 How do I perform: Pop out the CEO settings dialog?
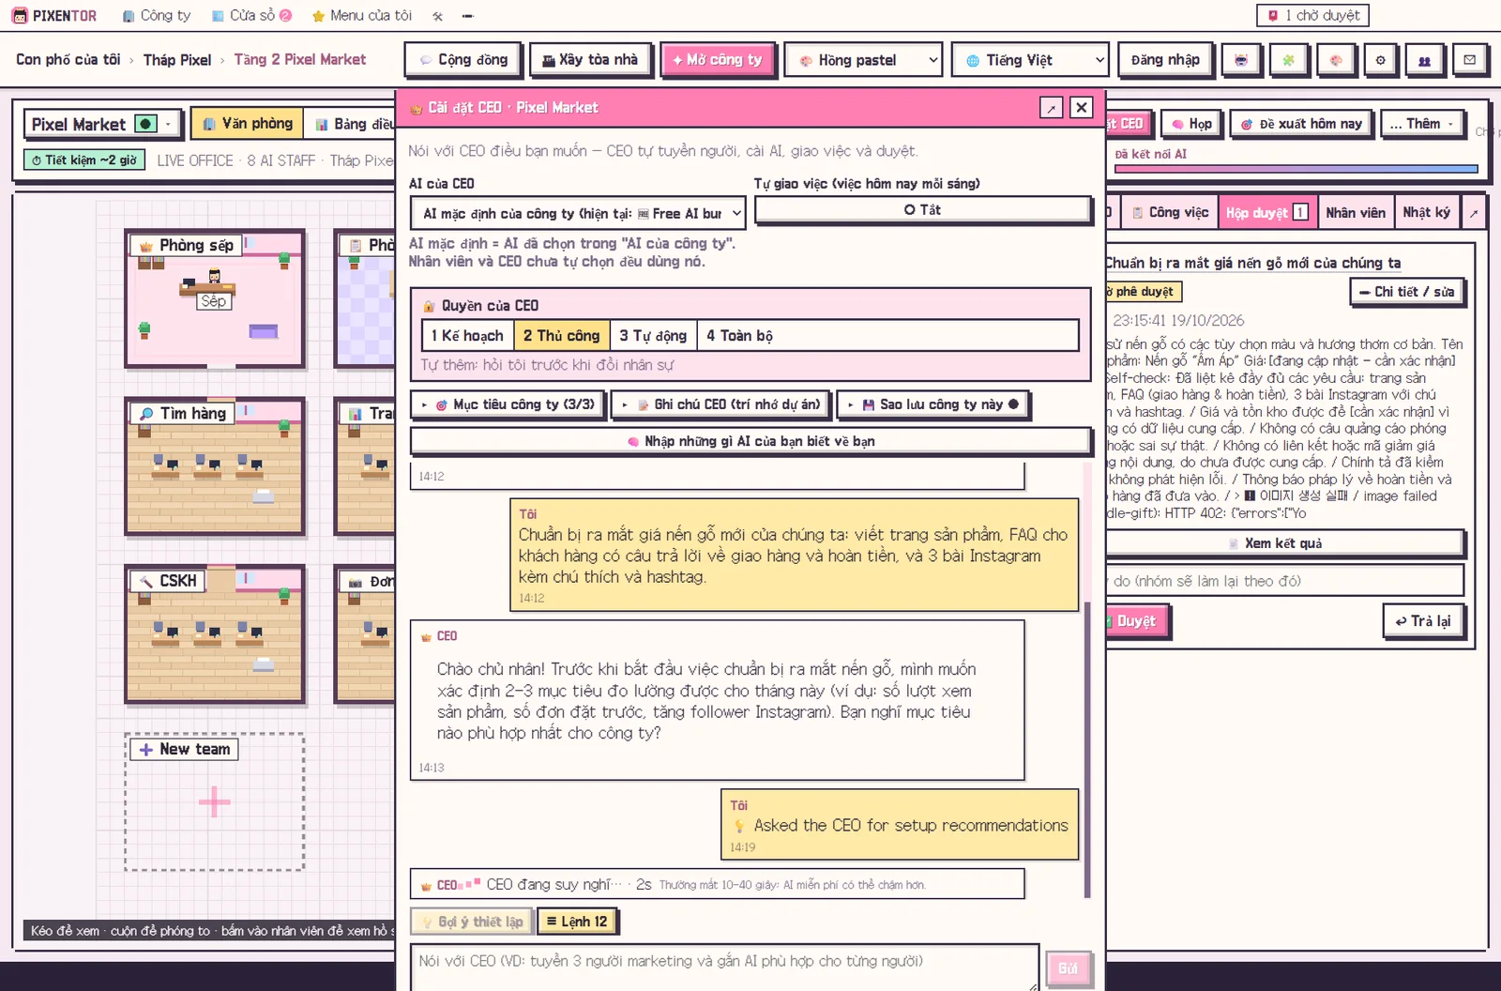coord(1052,108)
